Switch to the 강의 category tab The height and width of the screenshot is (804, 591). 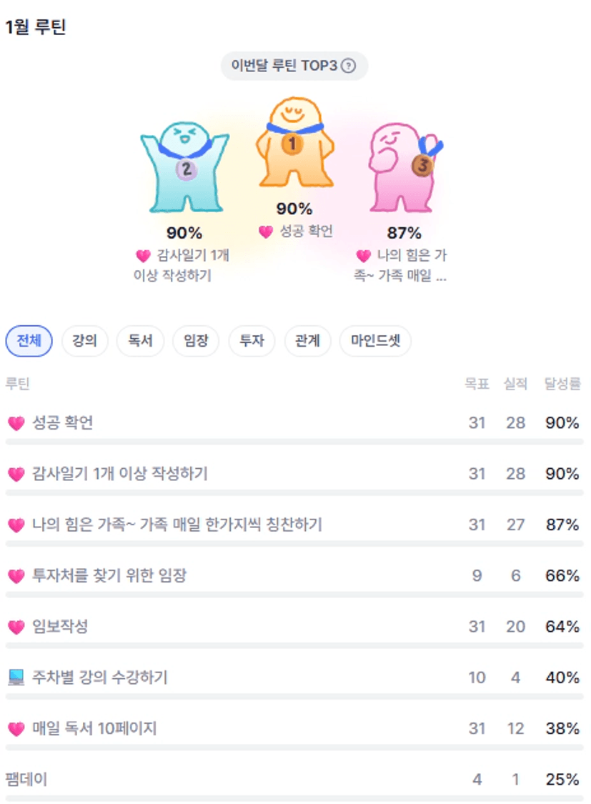[x=84, y=341]
